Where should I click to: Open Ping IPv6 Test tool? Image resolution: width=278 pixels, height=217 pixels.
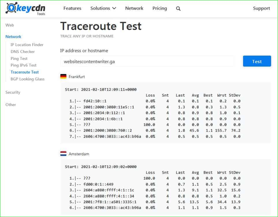tap(23, 65)
